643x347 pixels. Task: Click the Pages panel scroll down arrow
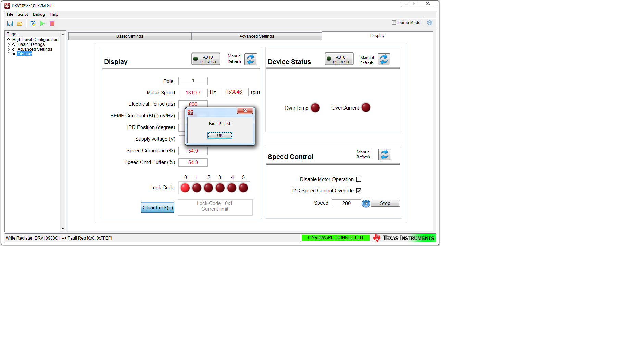[x=63, y=229]
